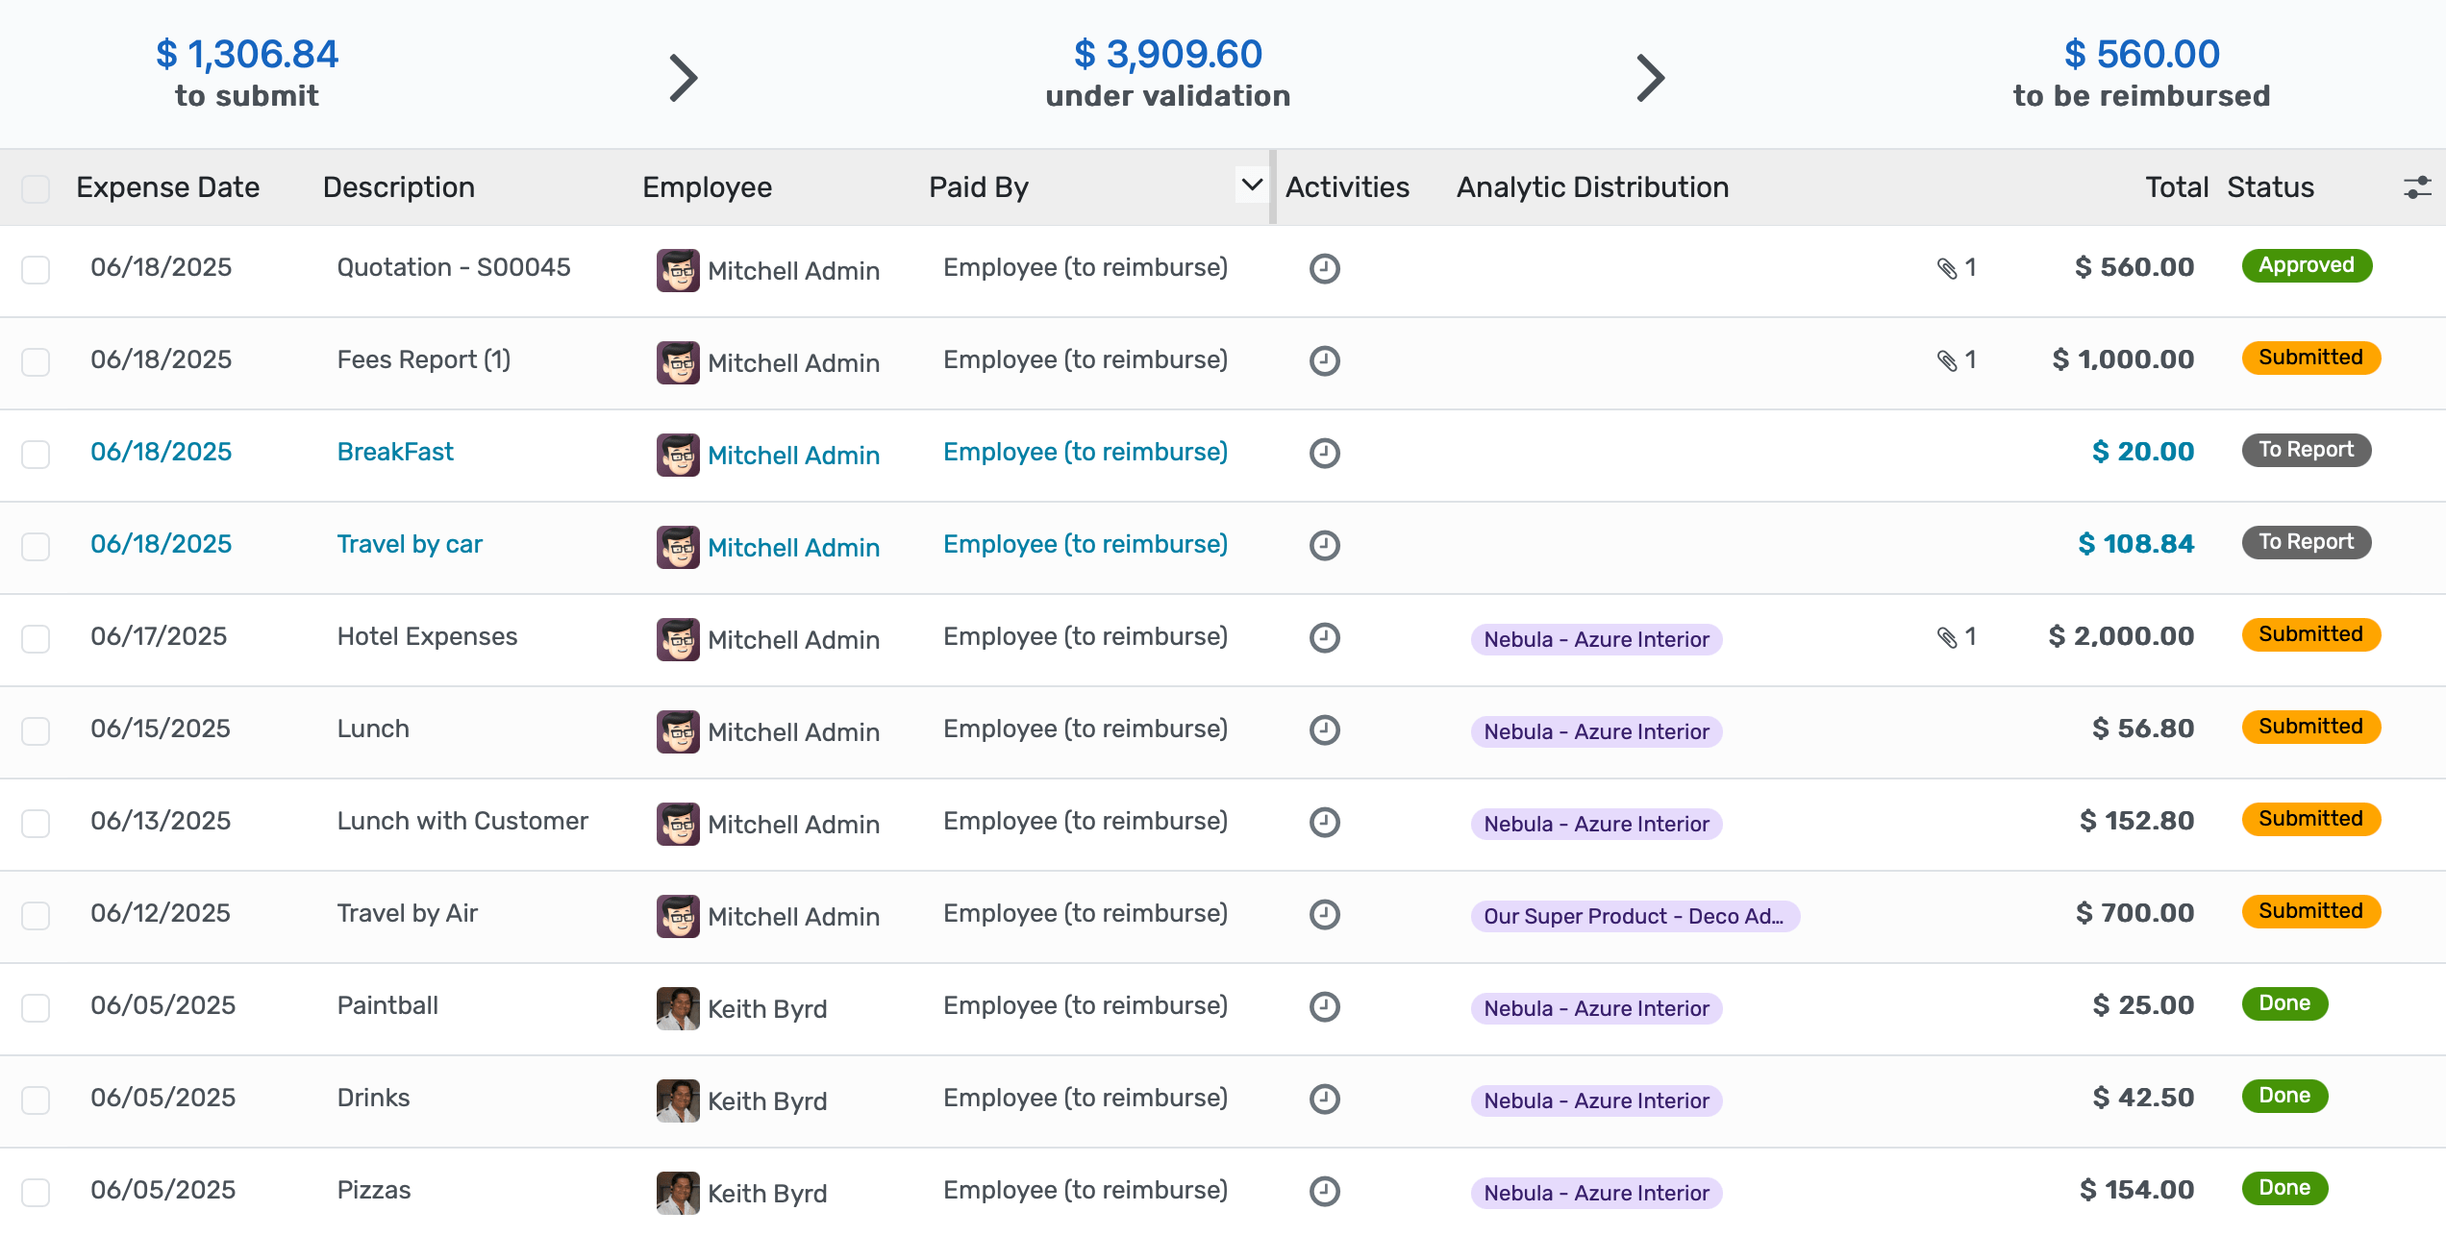
Task: Schedule an activity on the Quotation - S00045 row
Action: (x=1325, y=268)
